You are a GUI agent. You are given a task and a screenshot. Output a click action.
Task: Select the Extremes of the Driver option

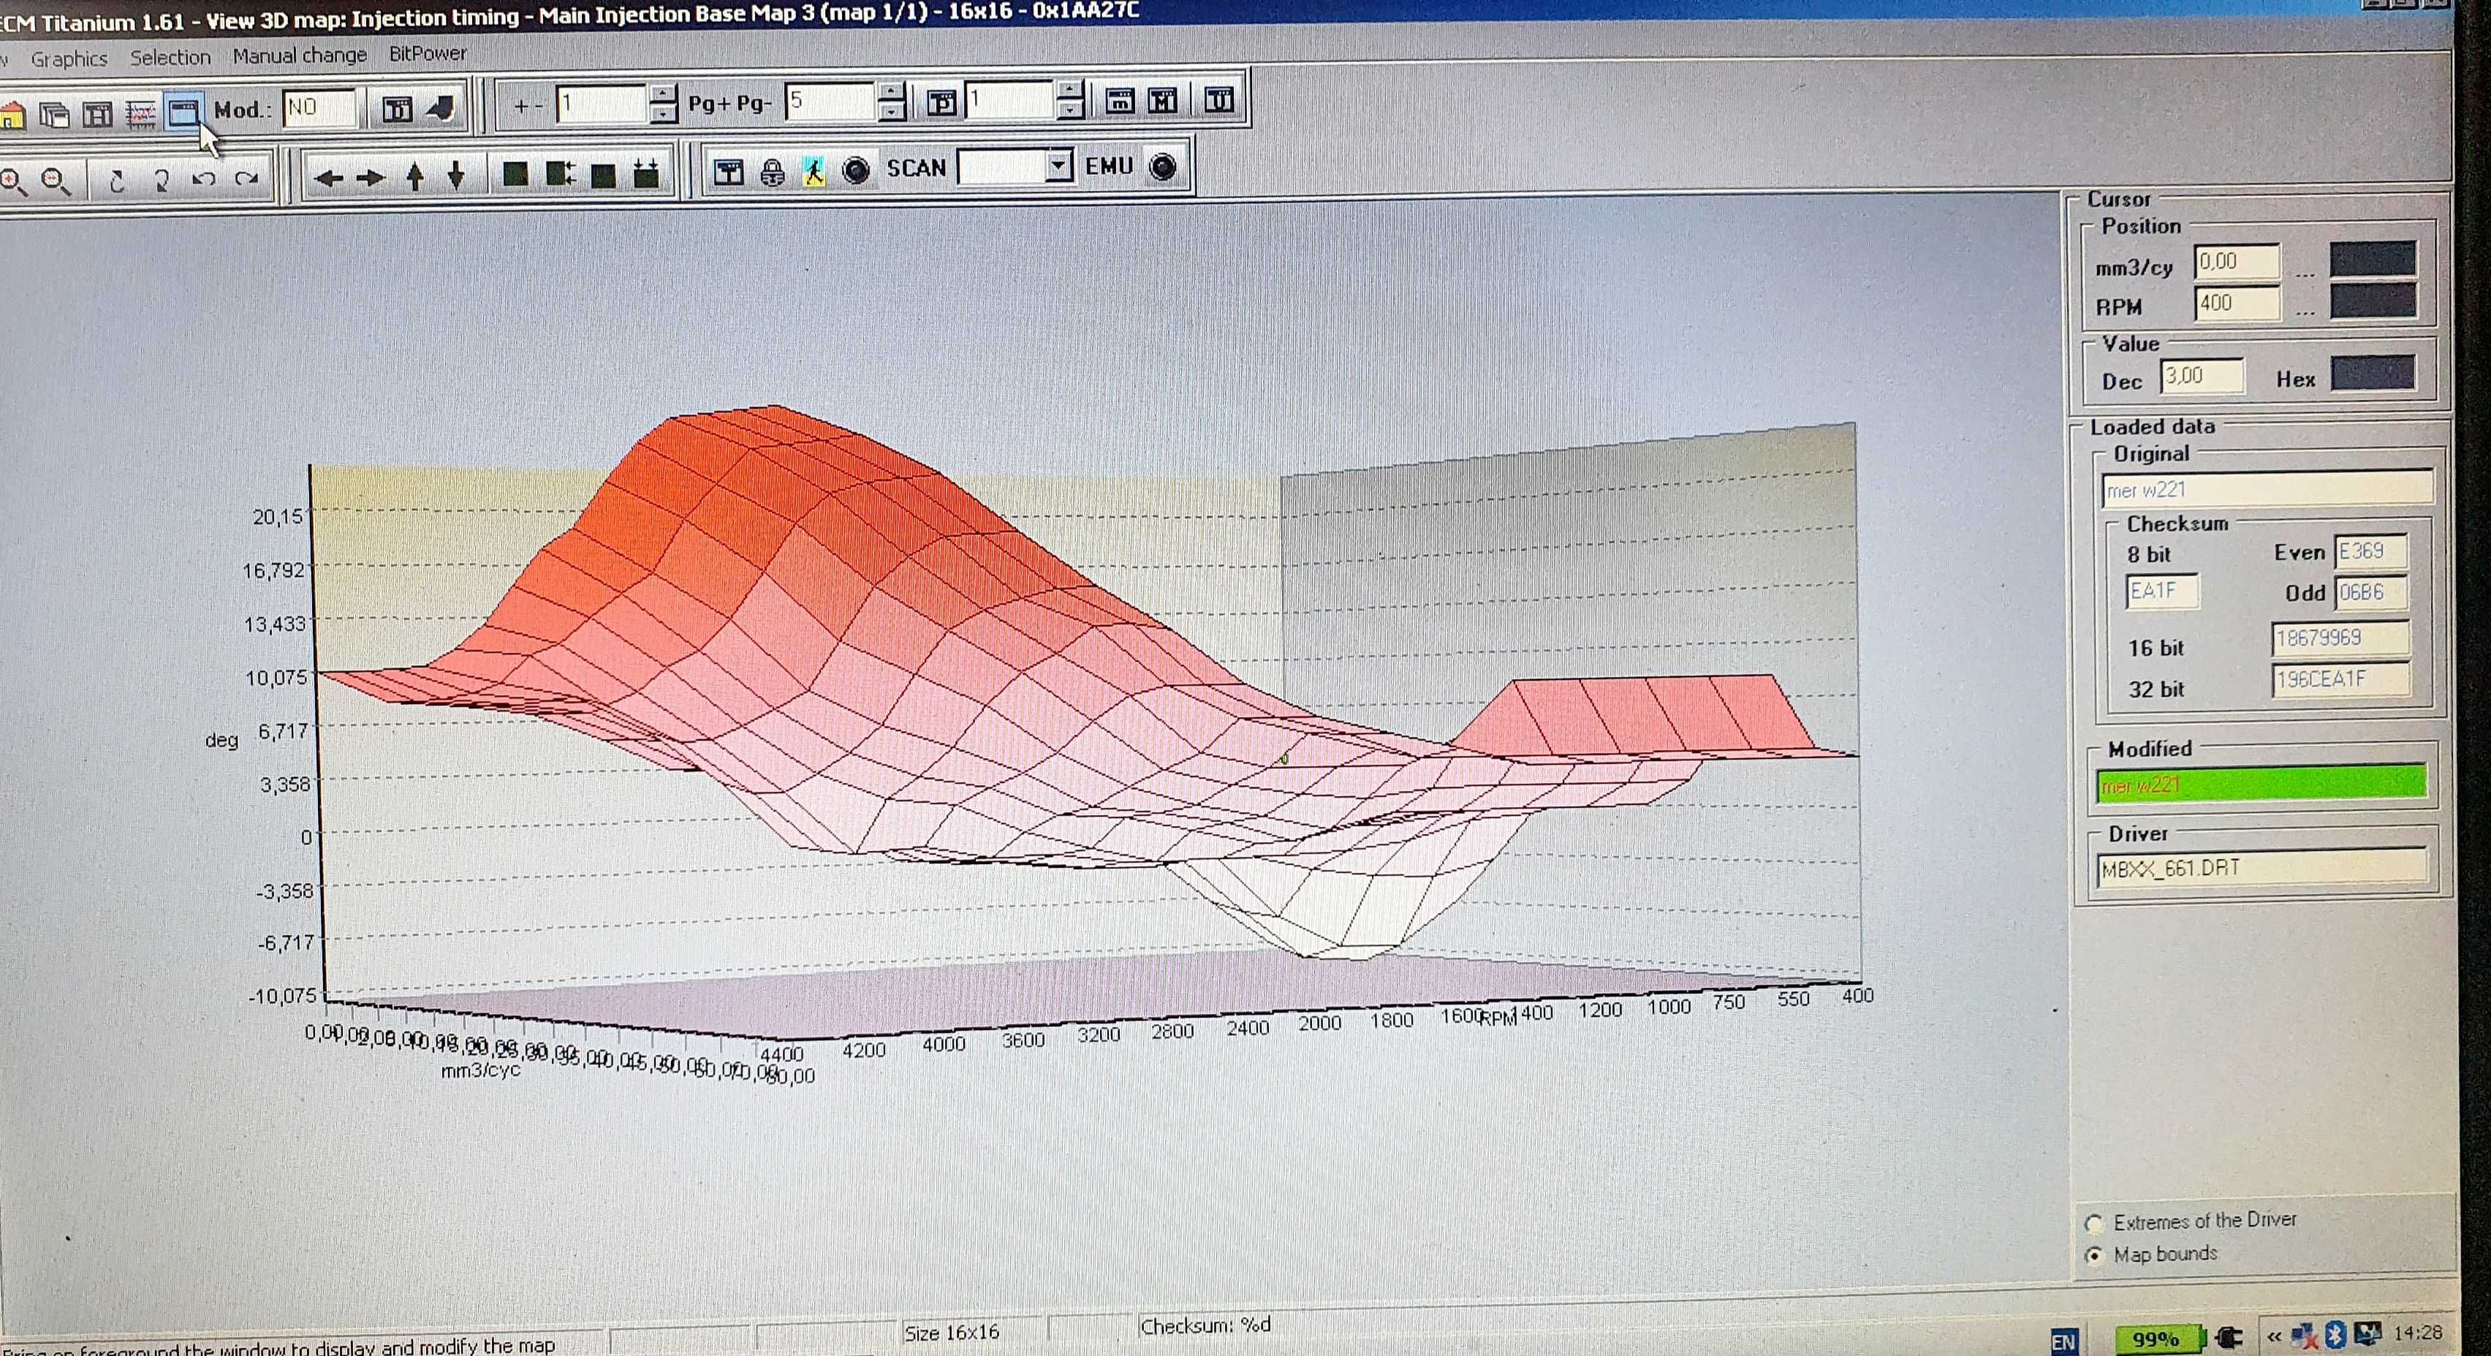(x=2095, y=1224)
